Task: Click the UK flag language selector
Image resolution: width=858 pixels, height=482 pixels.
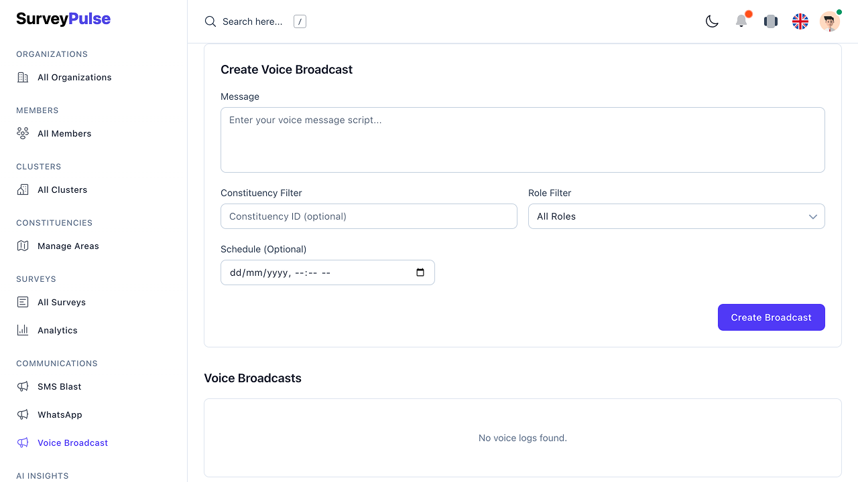Action: [800, 21]
